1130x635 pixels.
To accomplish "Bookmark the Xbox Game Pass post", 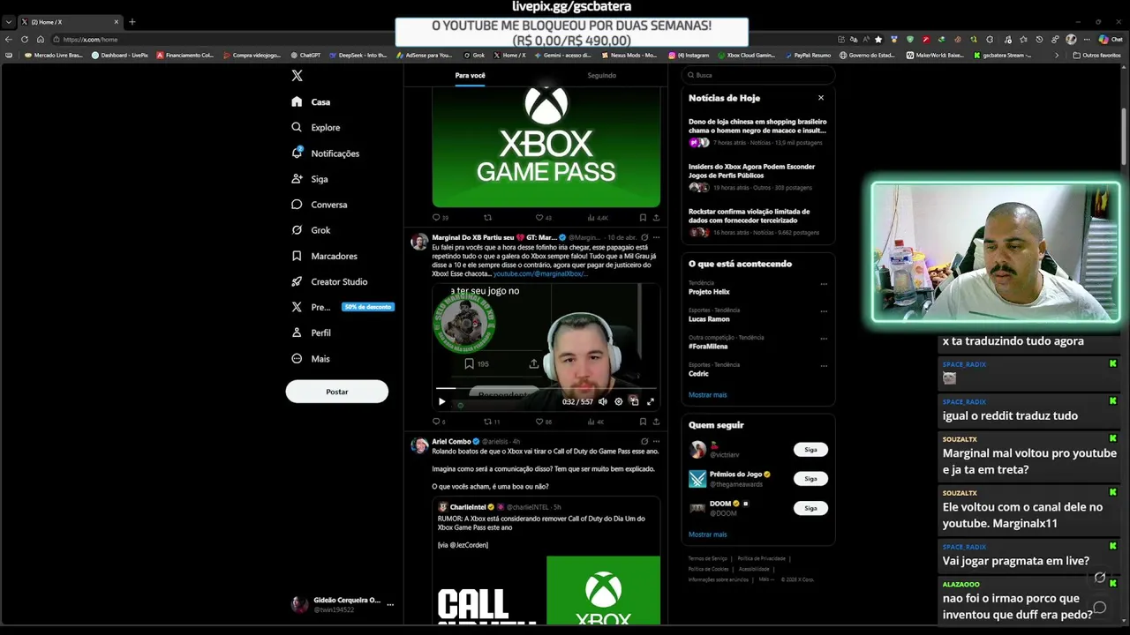I will pyautogui.click(x=643, y=217).
